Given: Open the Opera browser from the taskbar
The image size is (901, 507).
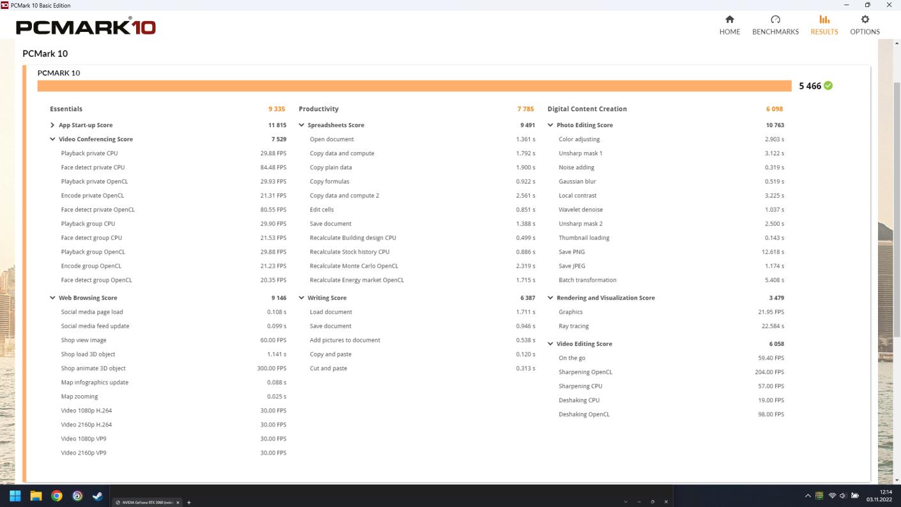Looking at the screenshot, I should (x=78, y=495).
